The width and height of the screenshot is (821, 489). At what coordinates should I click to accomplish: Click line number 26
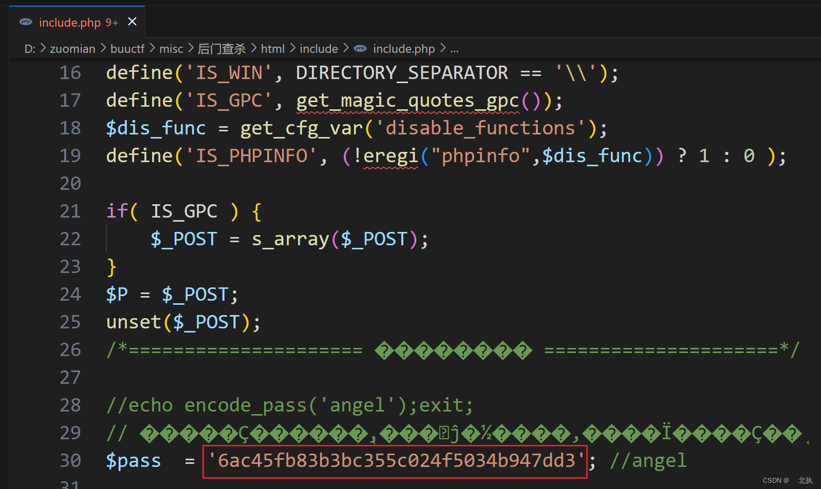70,350
